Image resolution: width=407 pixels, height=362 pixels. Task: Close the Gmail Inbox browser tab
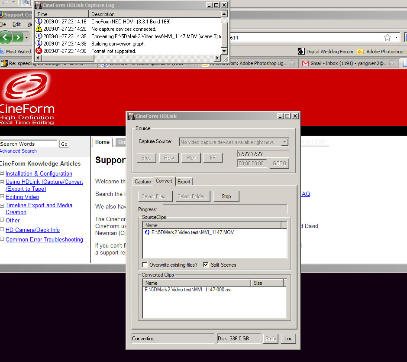click(392, 63)
